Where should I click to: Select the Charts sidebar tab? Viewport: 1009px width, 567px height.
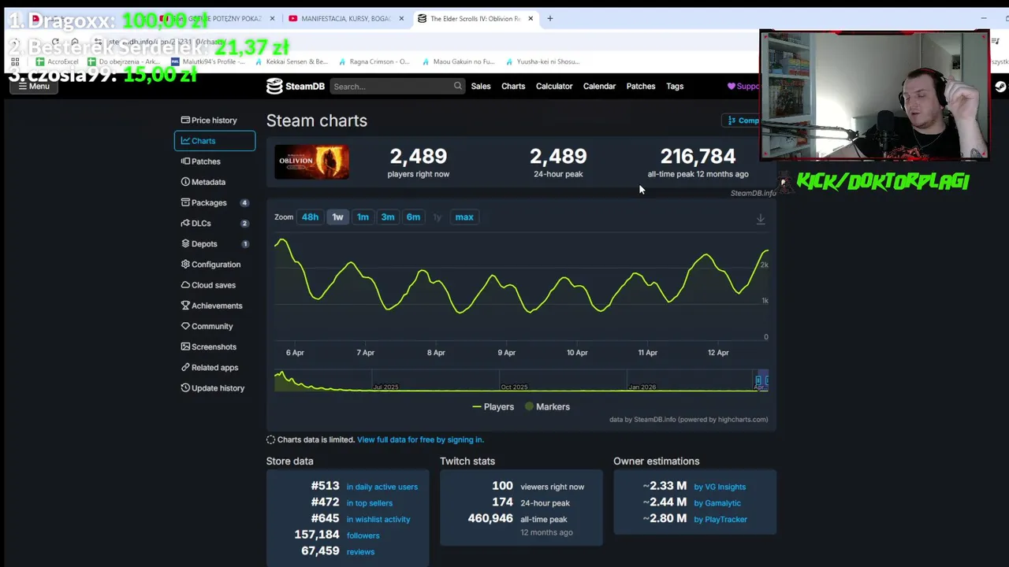214,141
